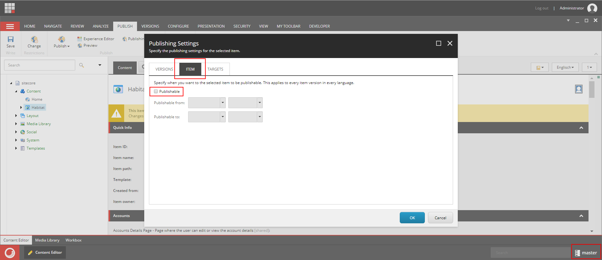Click the red hamburger menu button
Image resolution: width=602 pixels, height=260 pixels.
point(10,26)
